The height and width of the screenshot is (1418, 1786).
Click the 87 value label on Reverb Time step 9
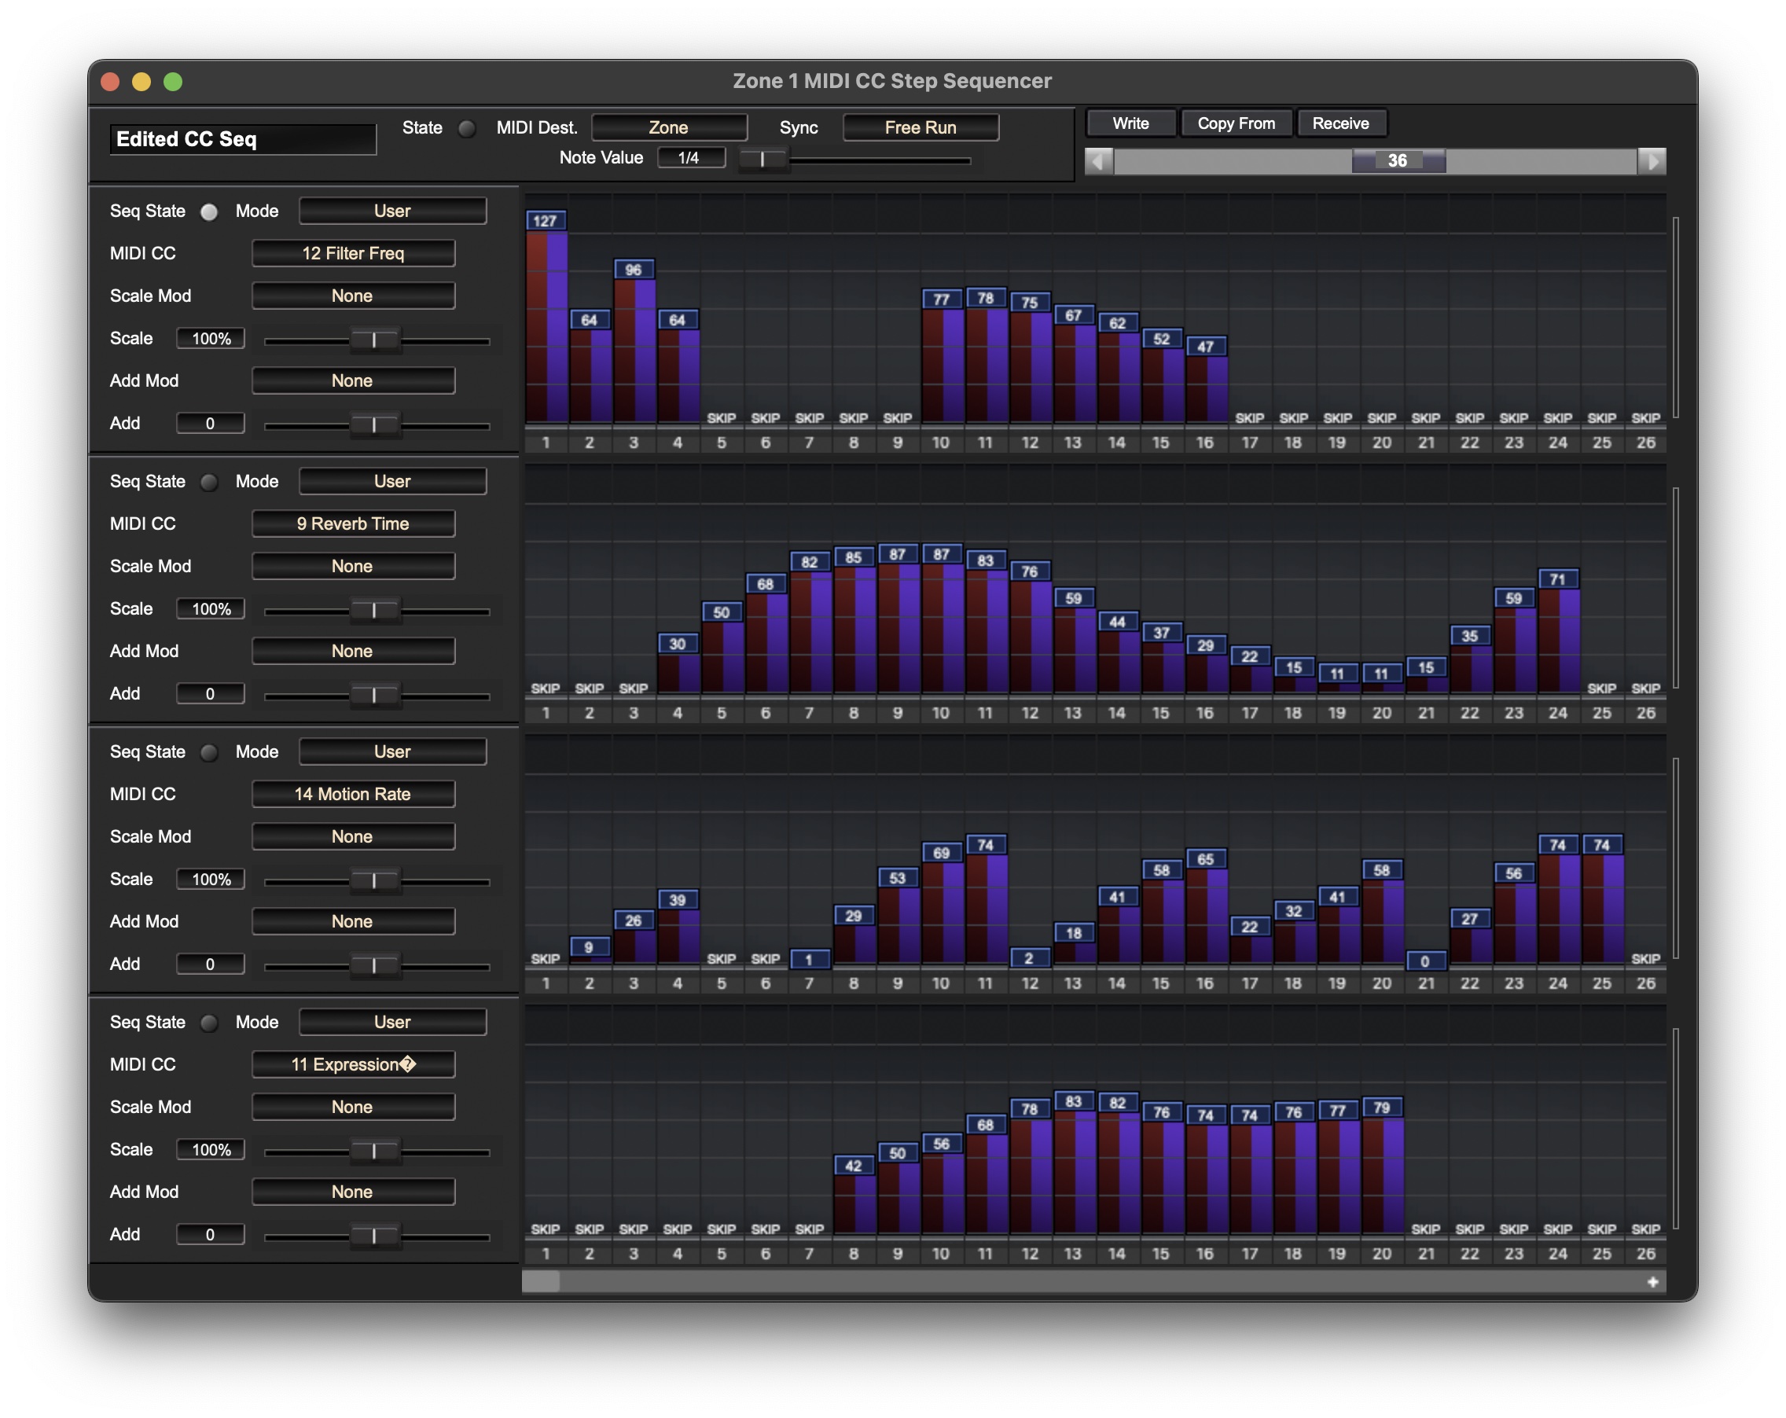point(897,554)
